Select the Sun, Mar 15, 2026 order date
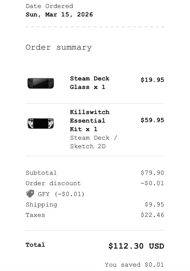Image resolution: width=190 pixels, height=271 pixels. tap(59, 14)
